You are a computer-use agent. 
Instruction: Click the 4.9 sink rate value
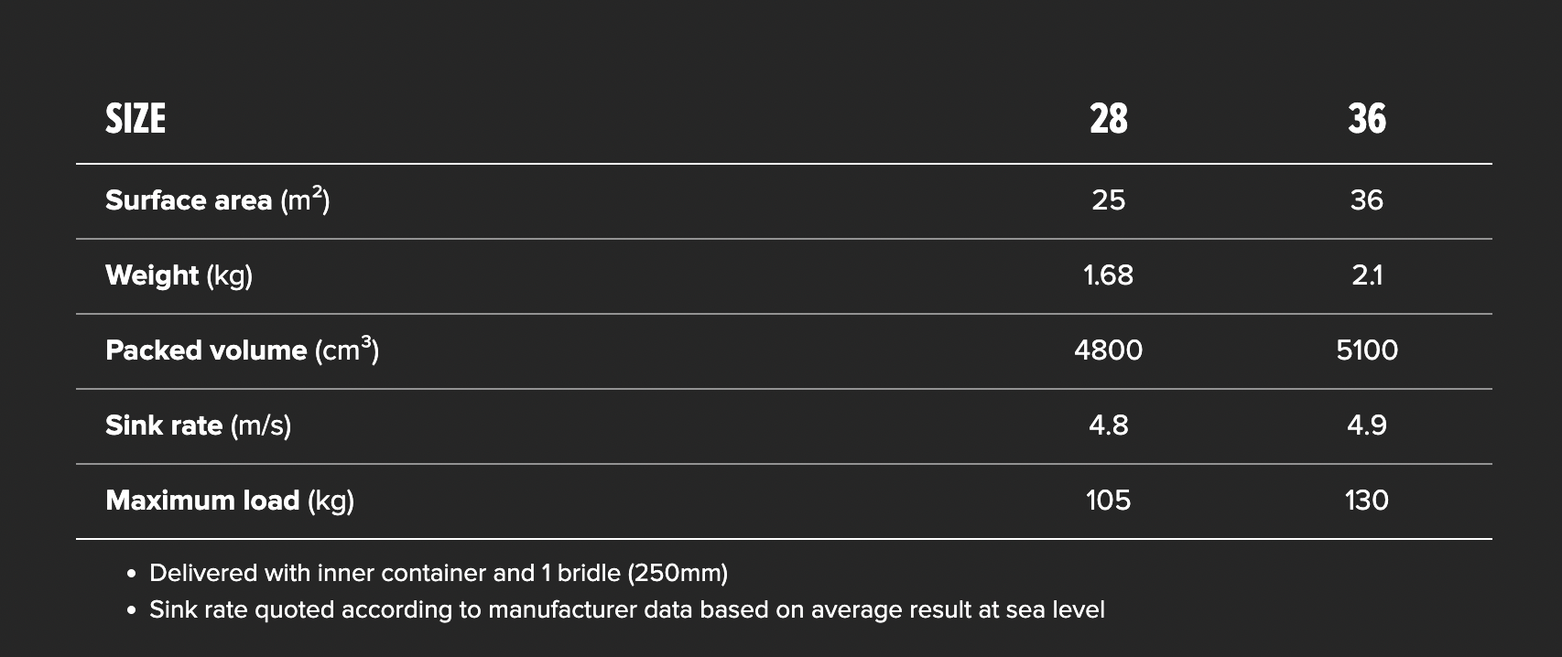tap(1366, 425)
